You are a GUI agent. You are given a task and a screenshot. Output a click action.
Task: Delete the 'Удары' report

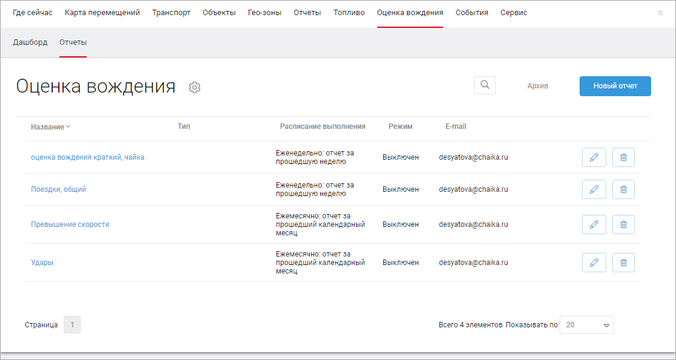[623, 263]
